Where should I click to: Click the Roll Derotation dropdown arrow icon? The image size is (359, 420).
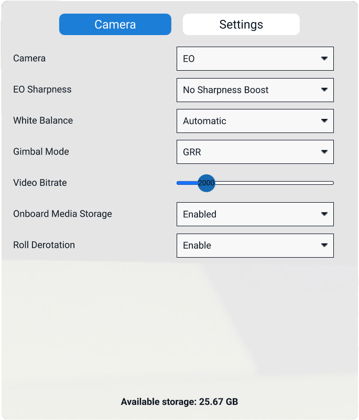(324, 245)
